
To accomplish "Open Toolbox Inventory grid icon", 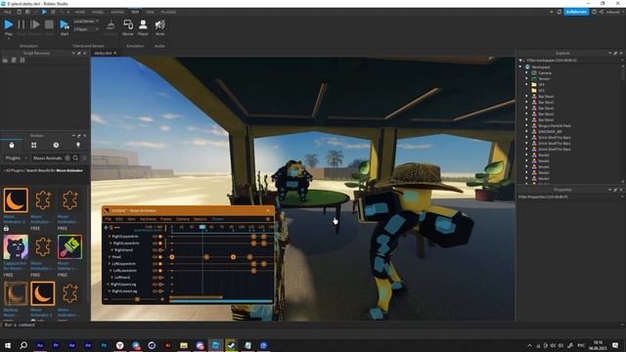I will [x=34, y=145].
